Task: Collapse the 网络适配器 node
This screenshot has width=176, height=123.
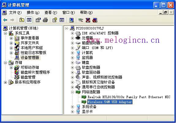Action: (73, 92)
